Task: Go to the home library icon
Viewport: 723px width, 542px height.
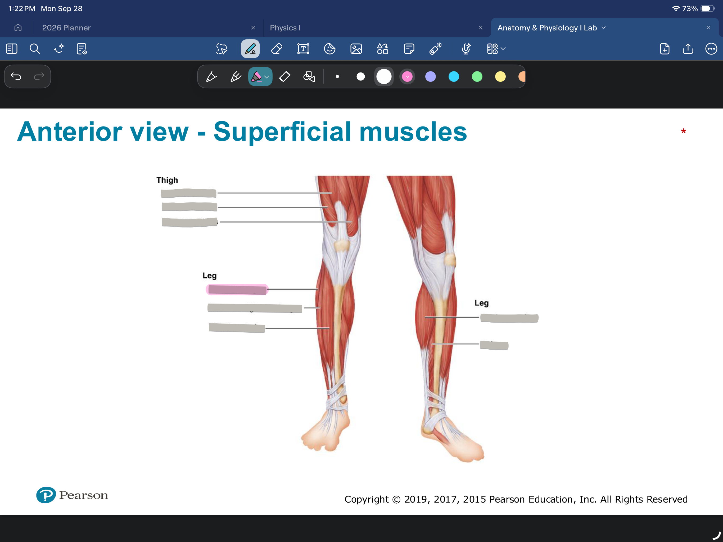Action: [x=18, y=28]
